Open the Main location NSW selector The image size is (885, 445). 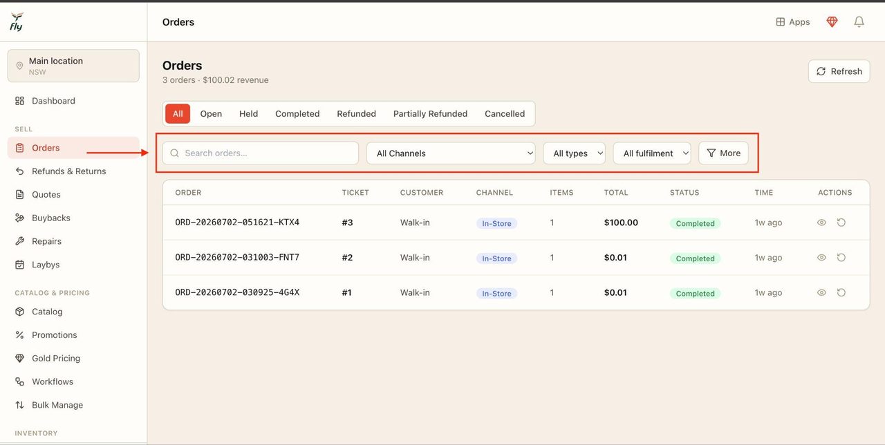[x=73, y=66]
